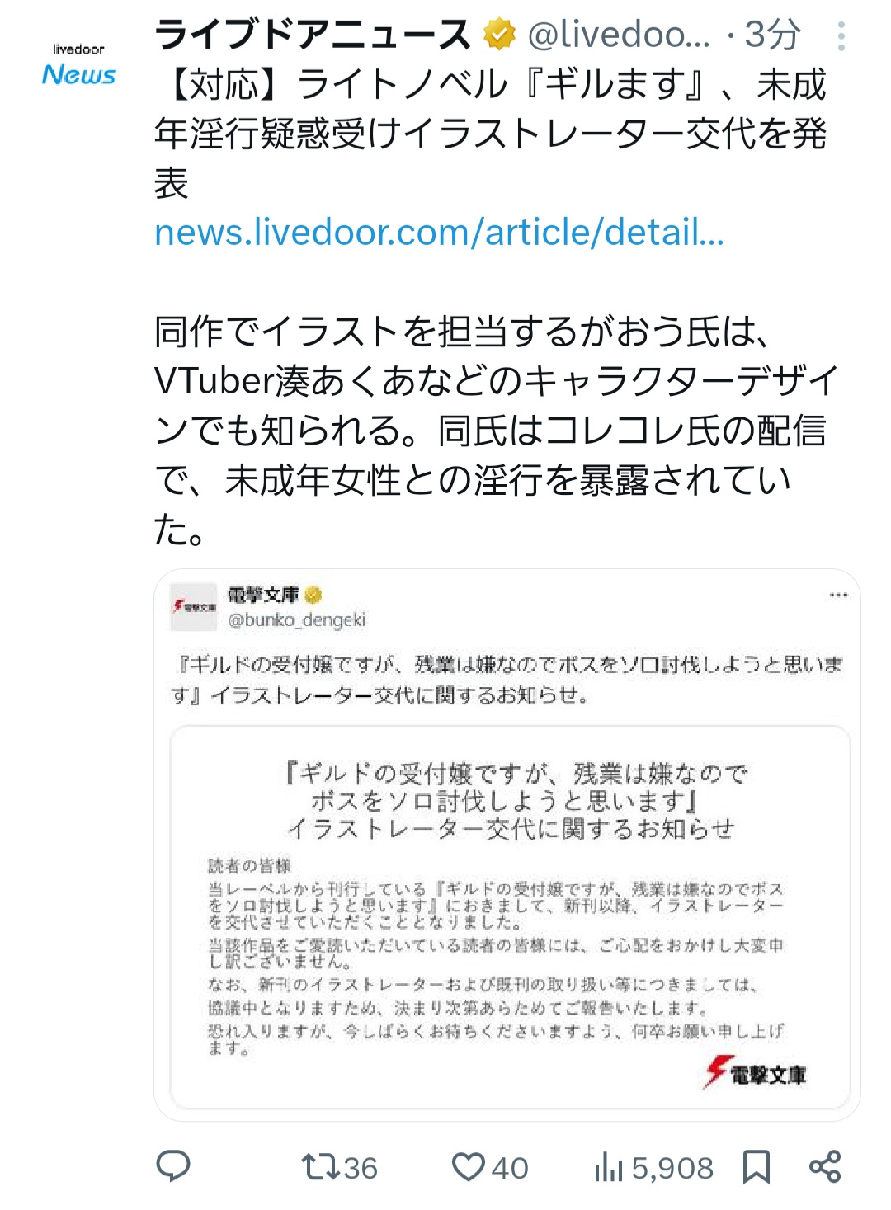Open the quoted tweet's ellipsis menu
Screen dimensions: 891x1210
839,595
